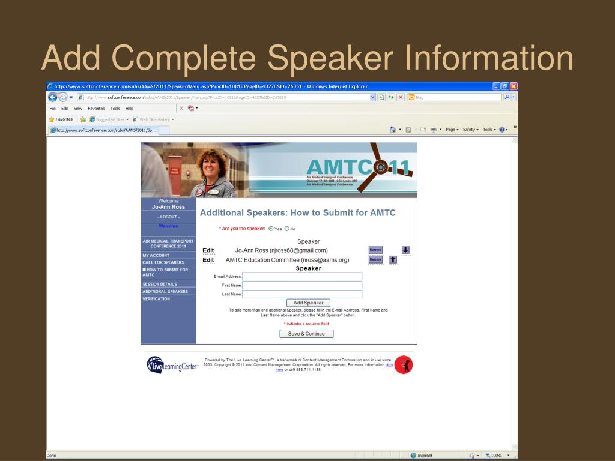Open ADDITIONAL SPEAKERS in sidebar
The image size is (615, 461).
(165, 291)
